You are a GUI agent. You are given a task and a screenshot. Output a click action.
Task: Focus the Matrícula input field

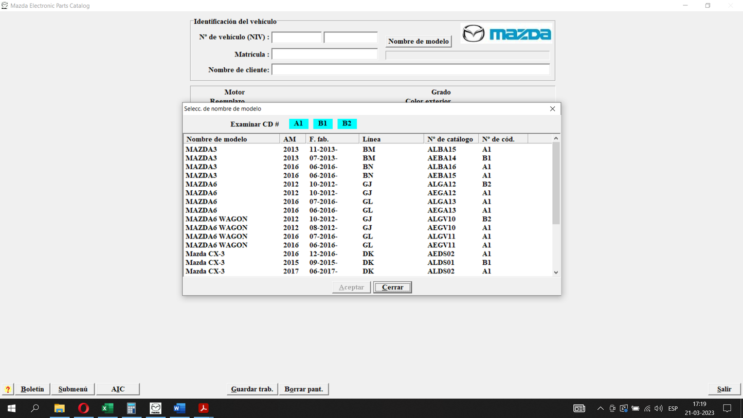(x=324, y=54)
